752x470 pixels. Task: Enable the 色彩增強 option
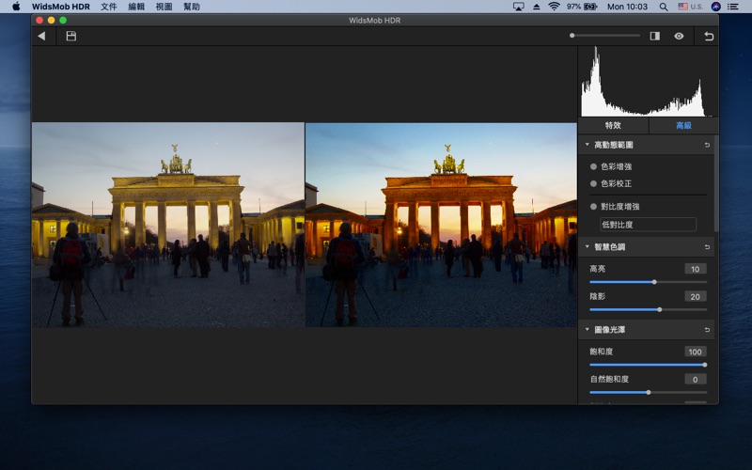point(594,166)
